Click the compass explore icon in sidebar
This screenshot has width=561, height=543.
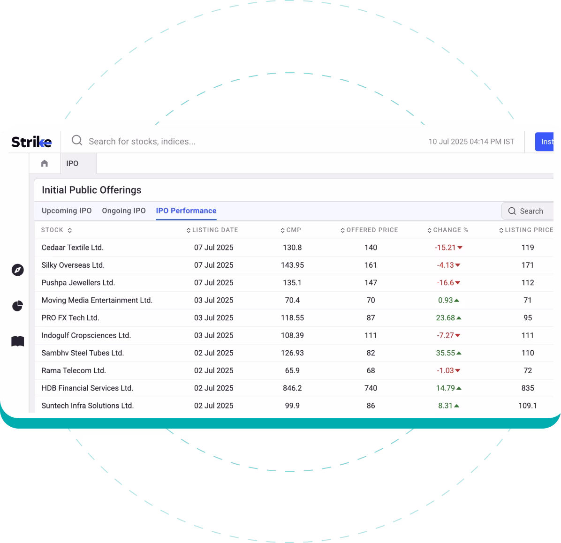coord(17,270)
